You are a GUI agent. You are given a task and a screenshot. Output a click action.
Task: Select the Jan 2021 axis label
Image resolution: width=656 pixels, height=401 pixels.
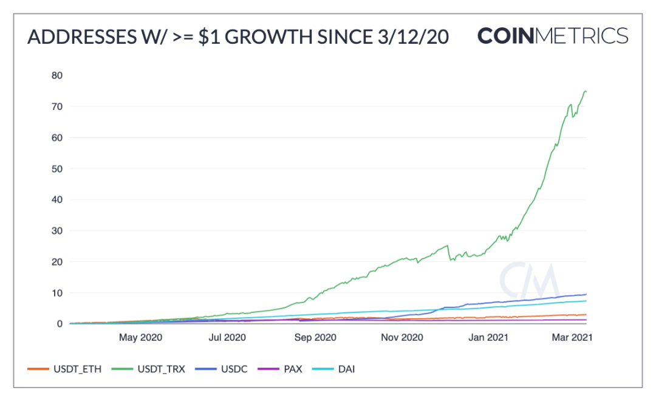click(488, 337)
